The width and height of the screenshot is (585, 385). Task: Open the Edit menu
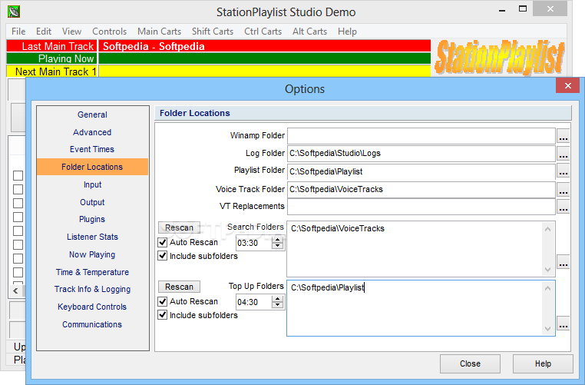click(x=44, y=32)
